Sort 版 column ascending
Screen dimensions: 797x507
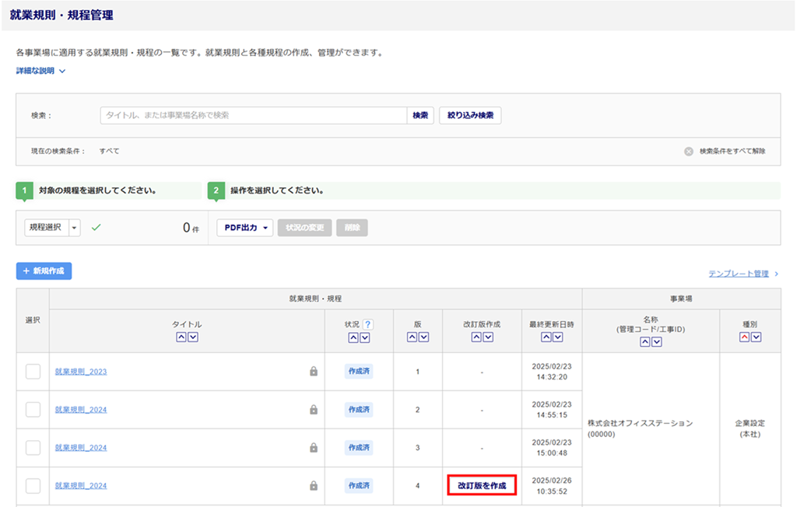[412, 337]
